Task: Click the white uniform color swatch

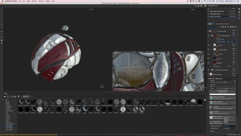Action: 223,94
